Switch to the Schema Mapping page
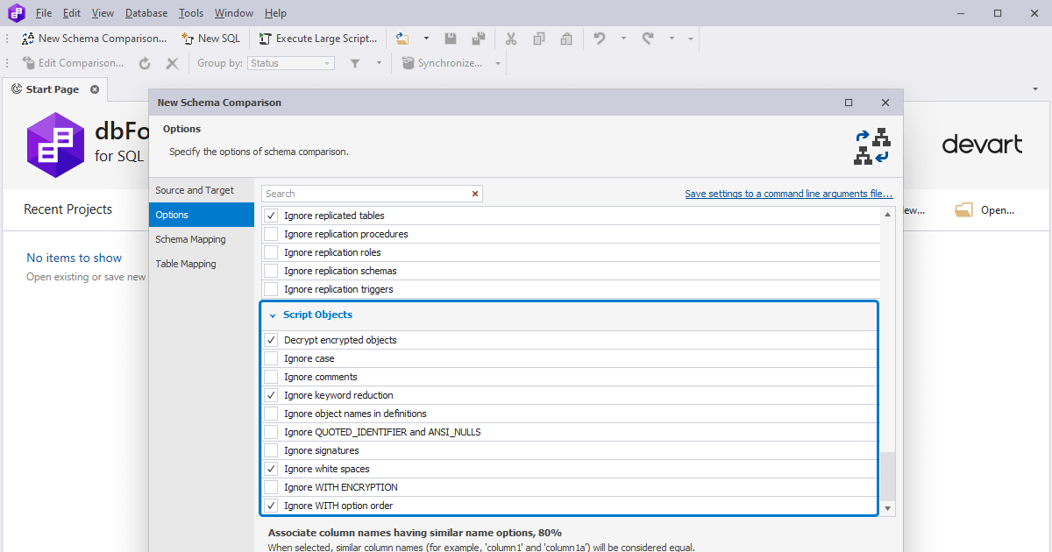This screenshot has height=552, width=1052. (190, 238)
